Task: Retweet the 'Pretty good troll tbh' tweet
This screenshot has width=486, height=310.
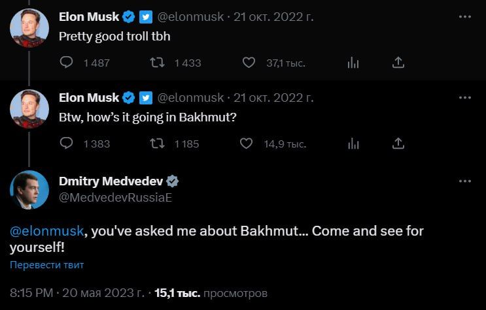Action: (157, 63)
